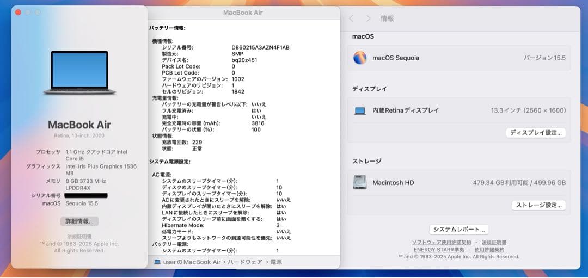588x278 pixels.
Task: Click the MacBook Air laptop image
Action: 79,72
